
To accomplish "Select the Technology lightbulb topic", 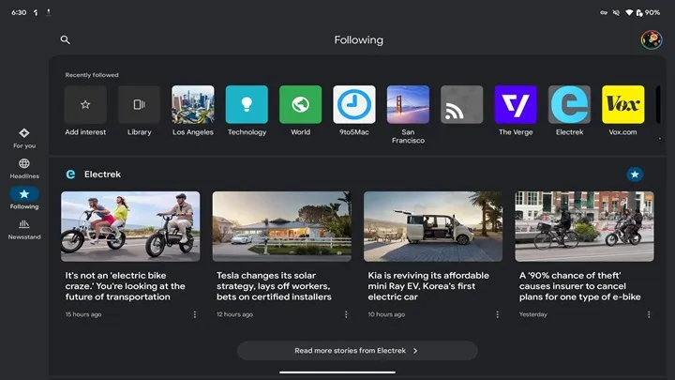I will [247, 105].
